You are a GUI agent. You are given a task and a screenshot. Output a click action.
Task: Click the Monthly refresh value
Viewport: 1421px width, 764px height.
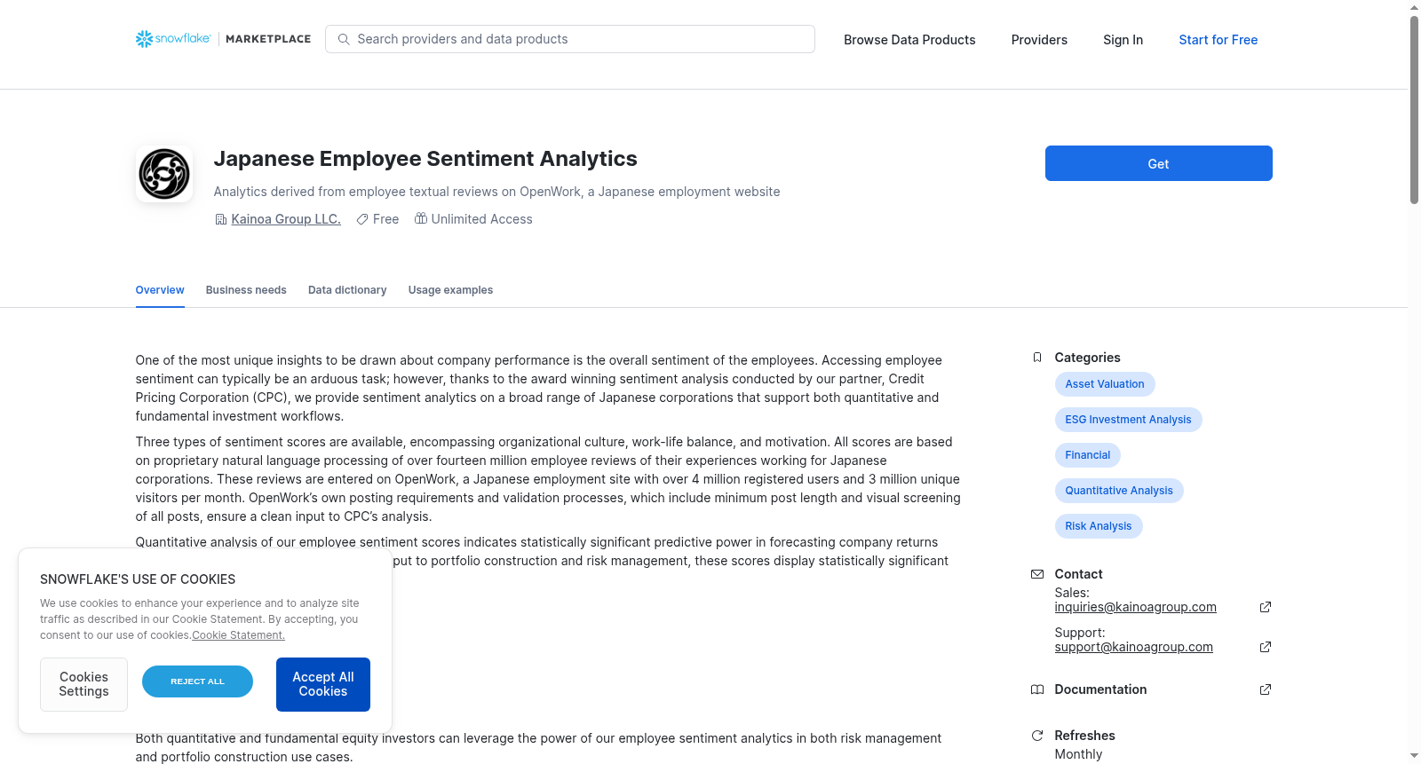(1078, 754)
